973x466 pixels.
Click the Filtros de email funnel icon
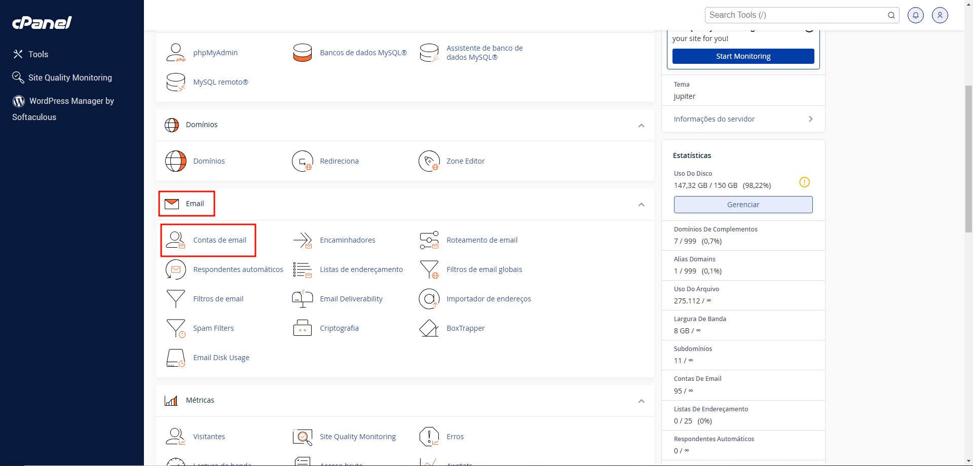(x=176, y=299)
